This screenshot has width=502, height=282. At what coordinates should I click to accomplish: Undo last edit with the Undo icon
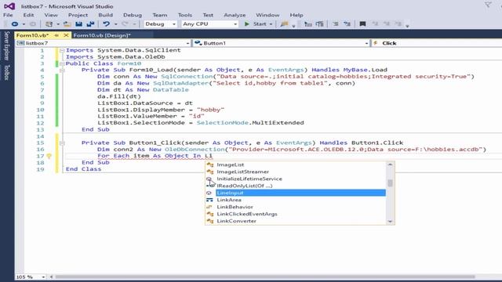[107, 24]
